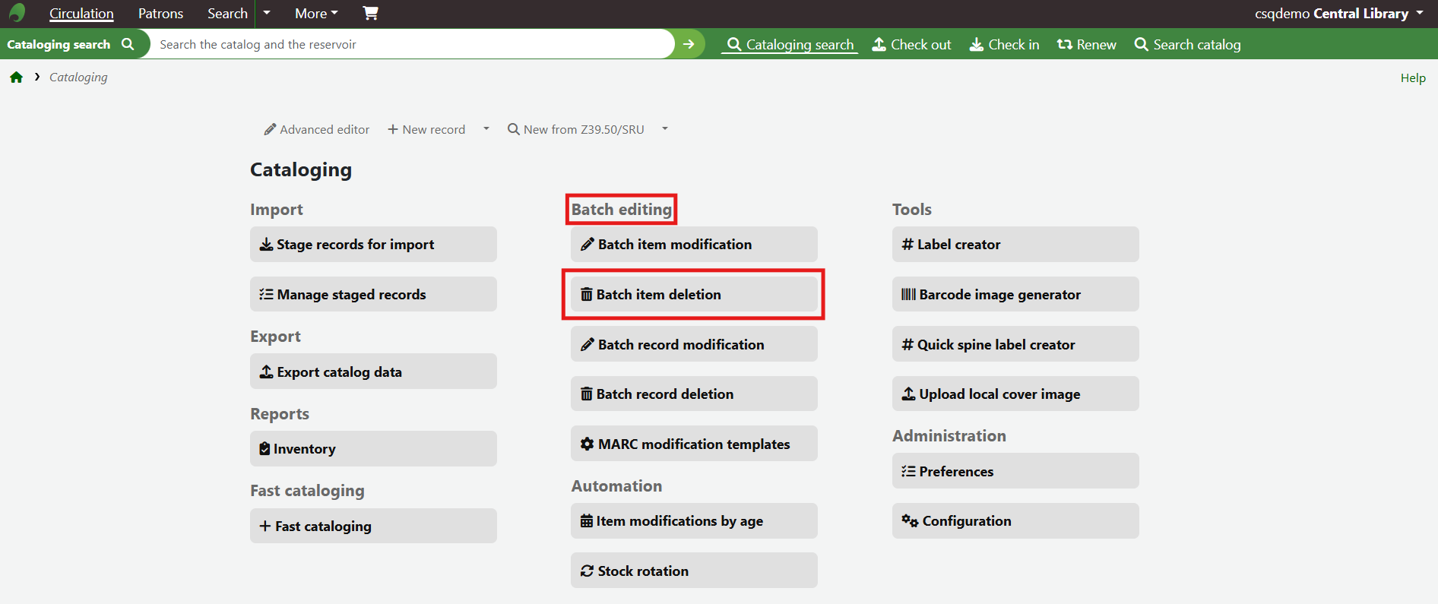Open Stock rotation tool
The image size is (1438, 604).
(x=693, y=571)
